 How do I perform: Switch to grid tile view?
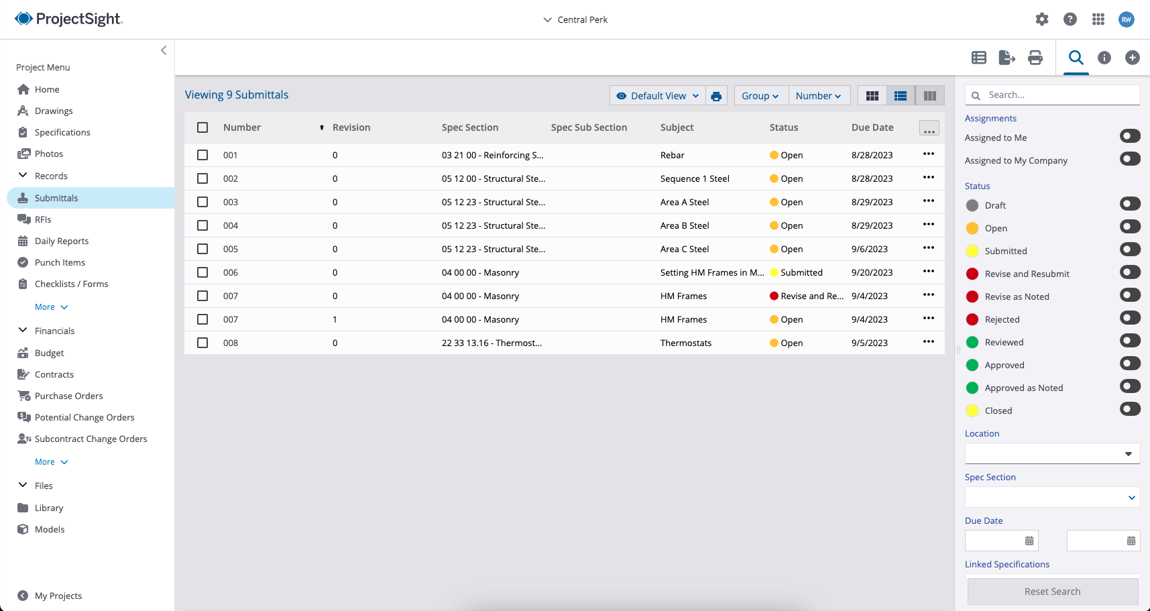click(x=872, y=96)
